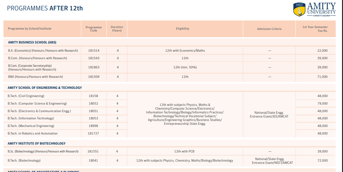343x172 pixels.
Task: Click the 'Eligibility' column header
Action: (x=183, y=29)
